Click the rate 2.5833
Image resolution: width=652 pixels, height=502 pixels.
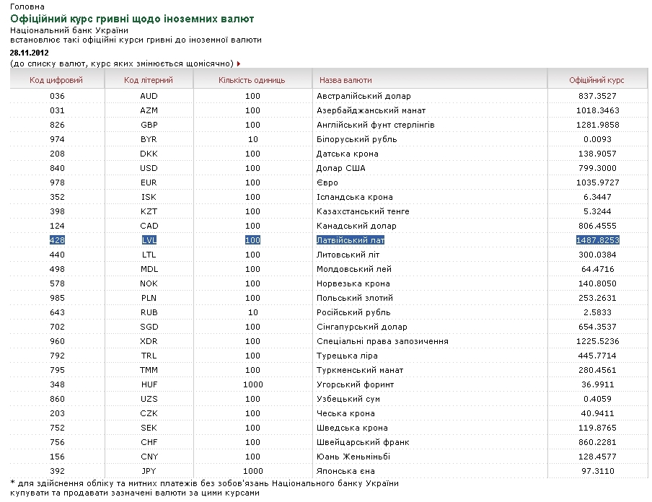pos(597,312)
